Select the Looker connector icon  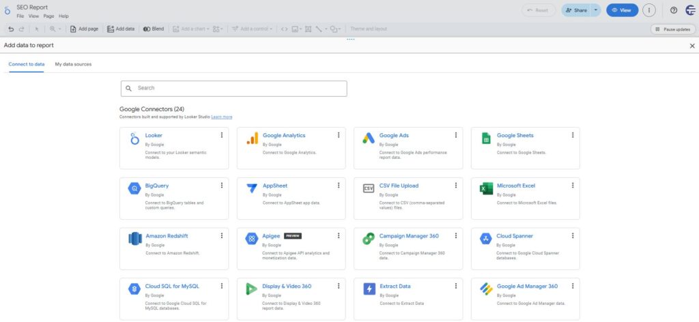point(134,138)
